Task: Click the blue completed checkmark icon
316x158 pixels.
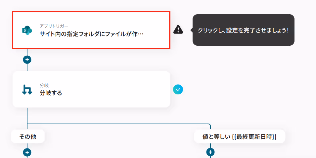Action: [178, 89]
